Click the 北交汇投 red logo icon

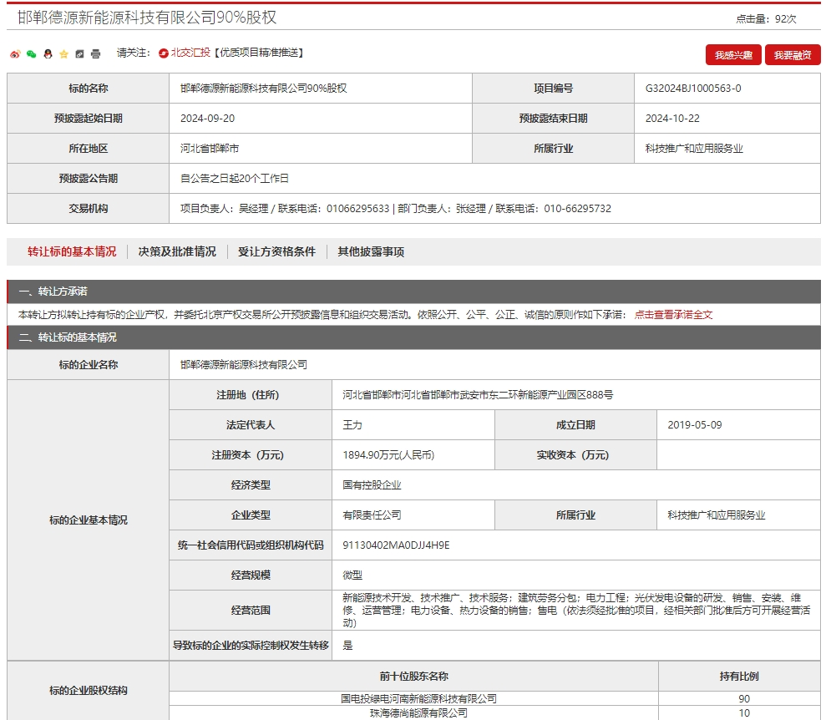click(x=163, y=53)
